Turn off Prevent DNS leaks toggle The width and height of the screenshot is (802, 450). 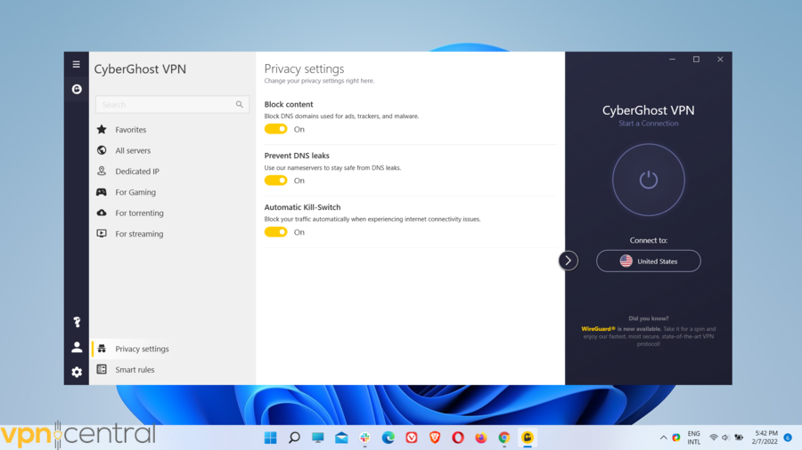pos(275,181)
